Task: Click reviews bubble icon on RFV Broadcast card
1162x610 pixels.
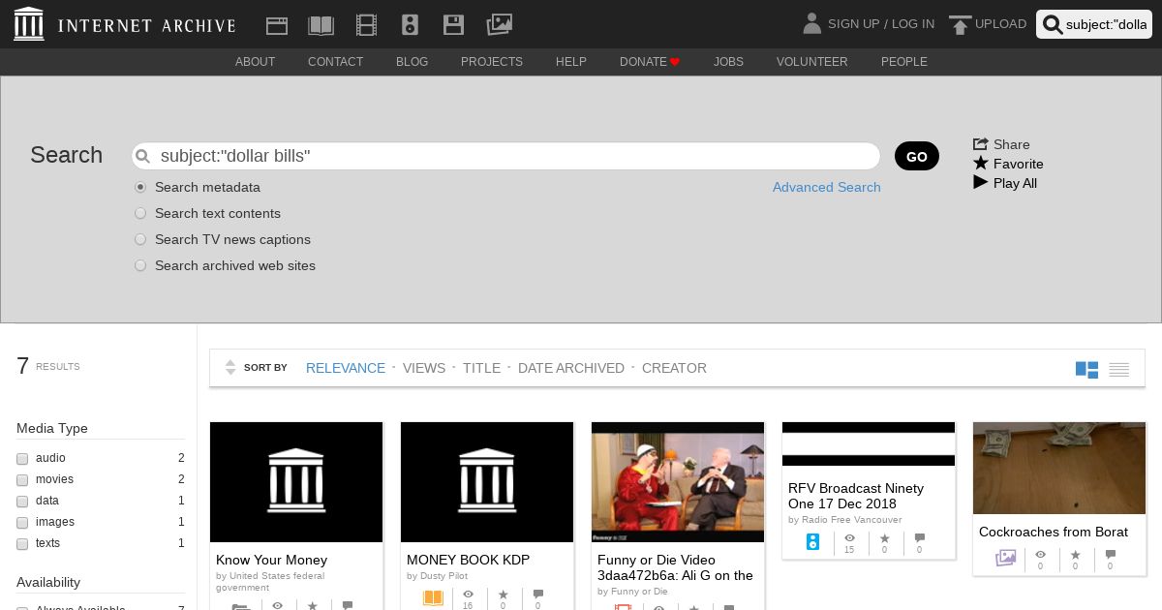Action: (x=919, y=537)
